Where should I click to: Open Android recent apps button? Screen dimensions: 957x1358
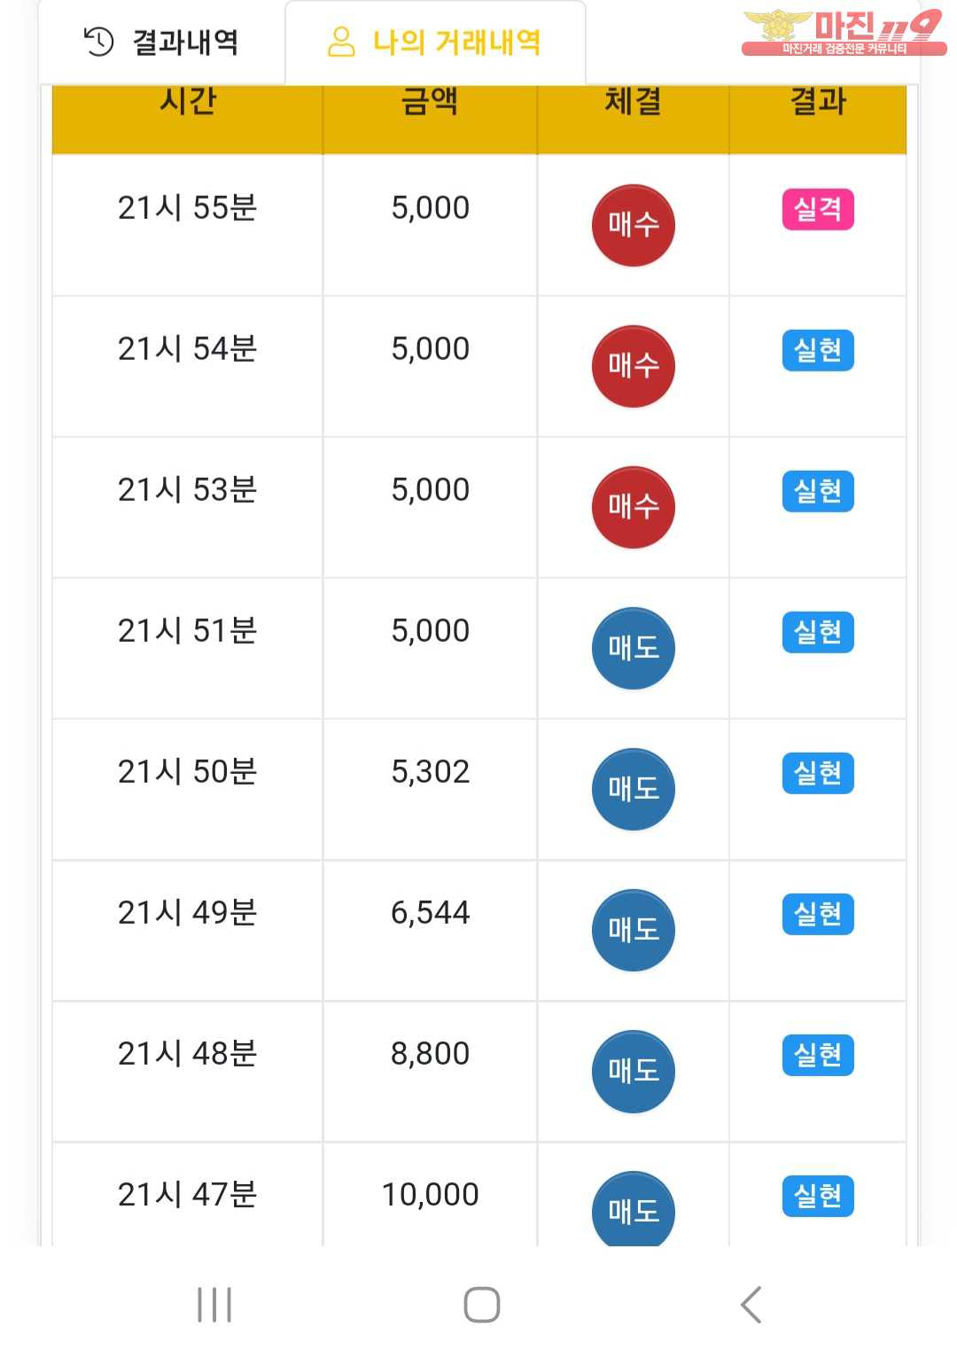214,1305
